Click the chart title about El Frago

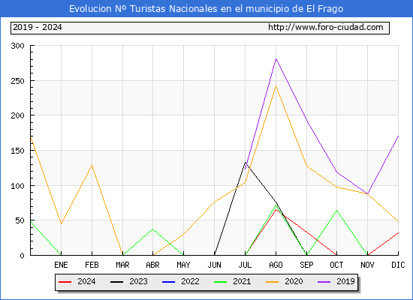click(206, 9)
